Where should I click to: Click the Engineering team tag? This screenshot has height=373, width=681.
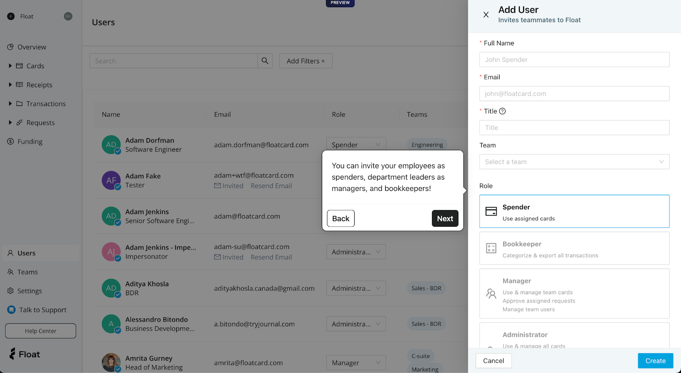[x=427, y=145]
